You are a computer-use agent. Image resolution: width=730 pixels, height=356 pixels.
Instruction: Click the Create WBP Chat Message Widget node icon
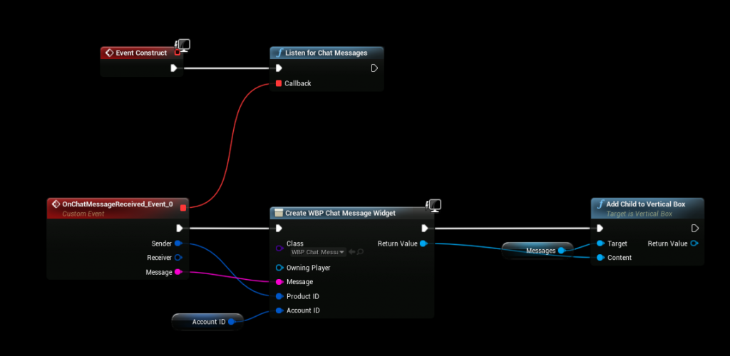(278, 213)
